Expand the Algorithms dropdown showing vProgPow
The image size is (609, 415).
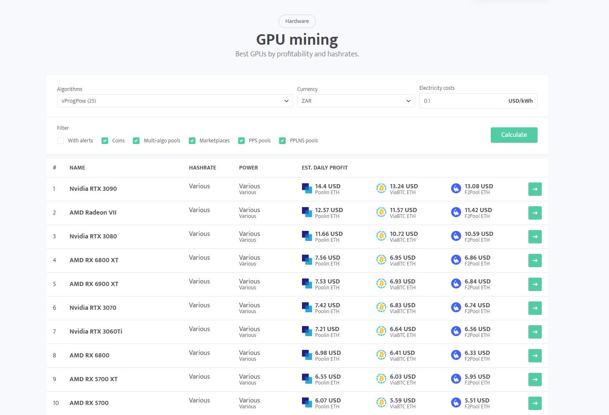[175, 101]
